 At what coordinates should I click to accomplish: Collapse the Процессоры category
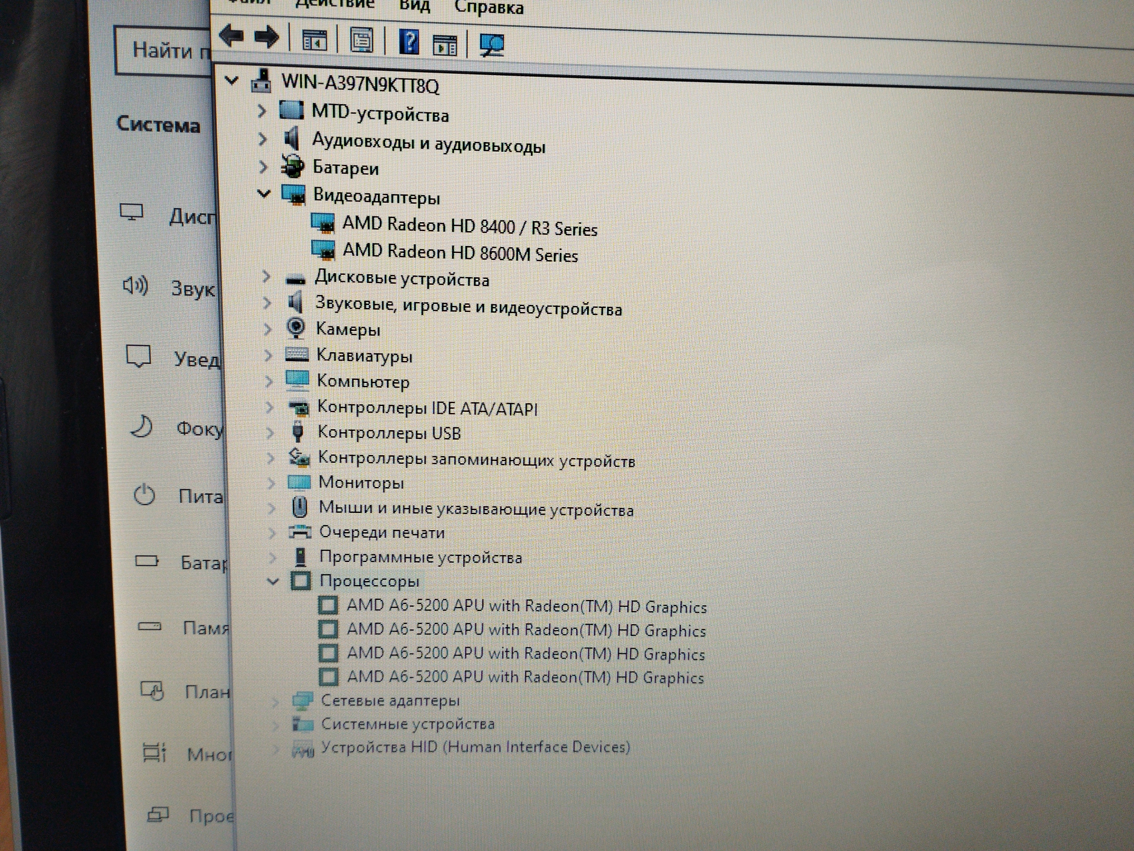(x=273, y=582)
